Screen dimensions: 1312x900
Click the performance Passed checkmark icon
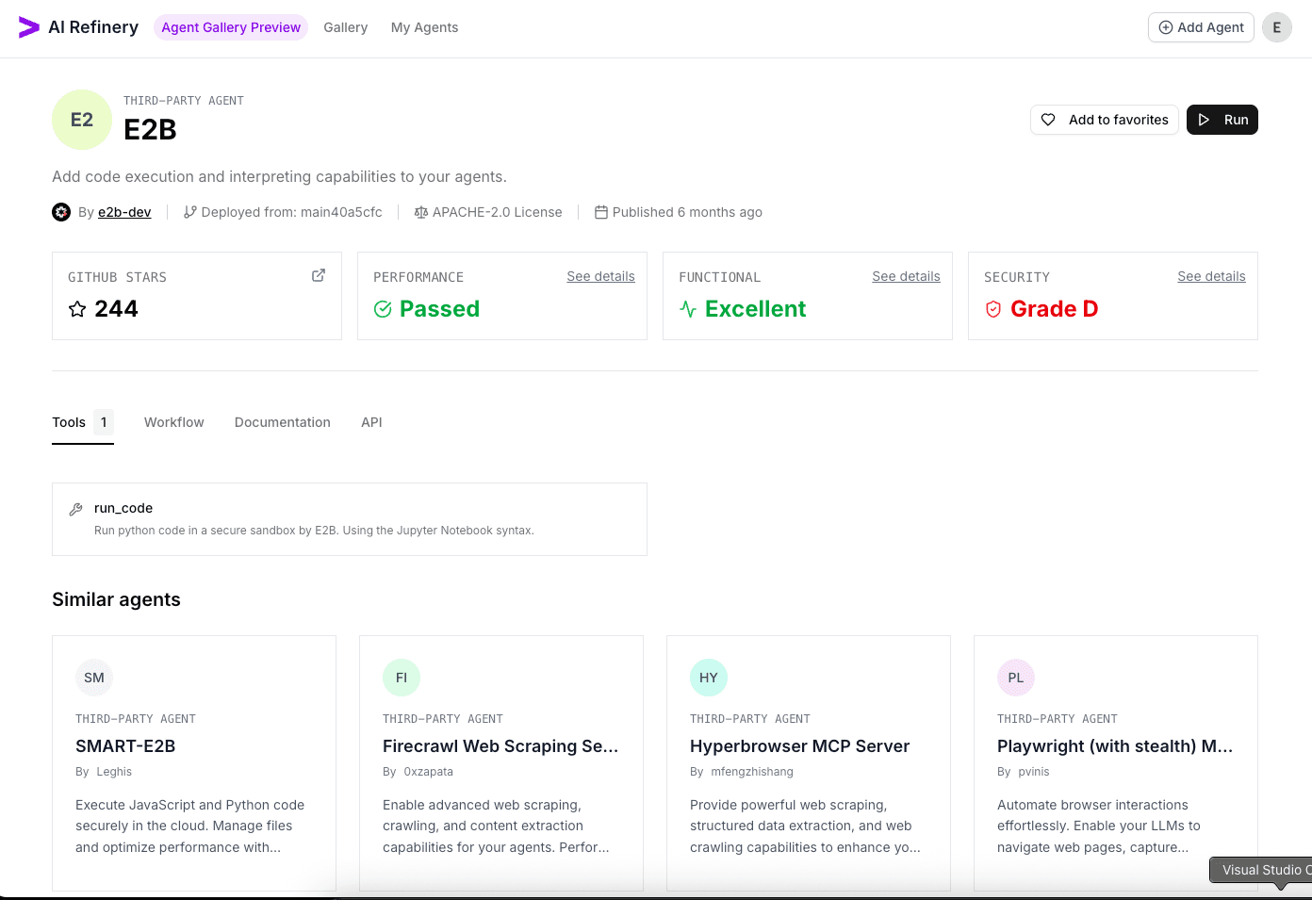pyautogui.click(x=383, y=309)
